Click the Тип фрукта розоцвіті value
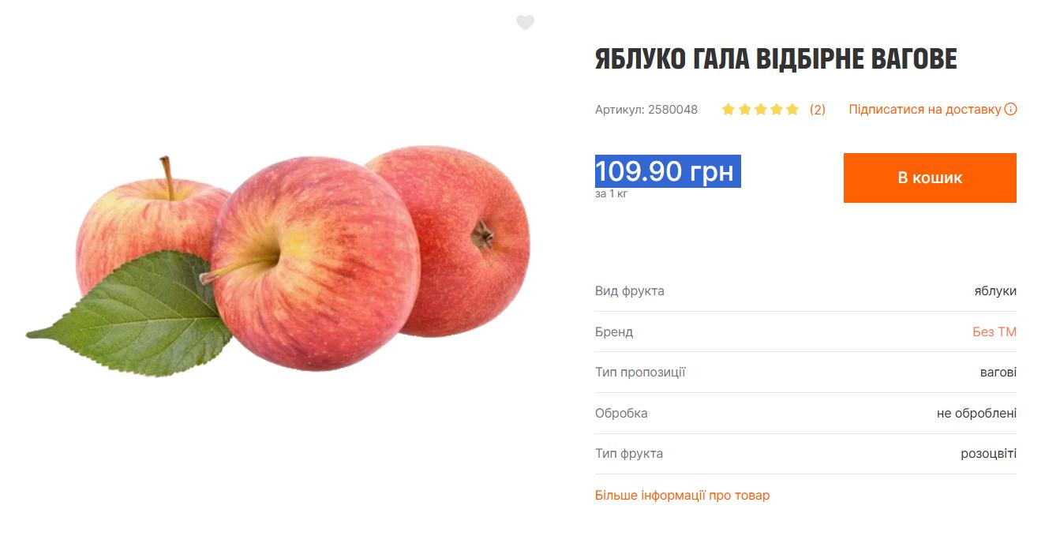1045x543 pixels. (989, 454)
